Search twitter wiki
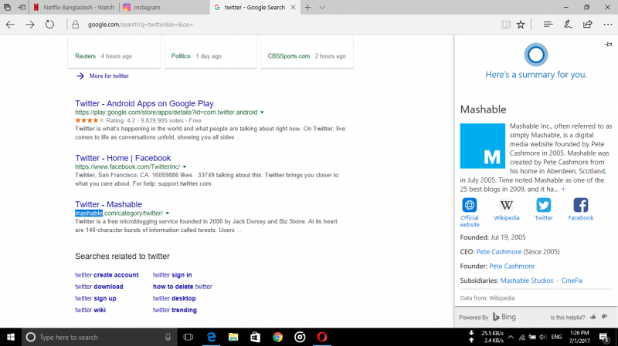 (90, 310)
